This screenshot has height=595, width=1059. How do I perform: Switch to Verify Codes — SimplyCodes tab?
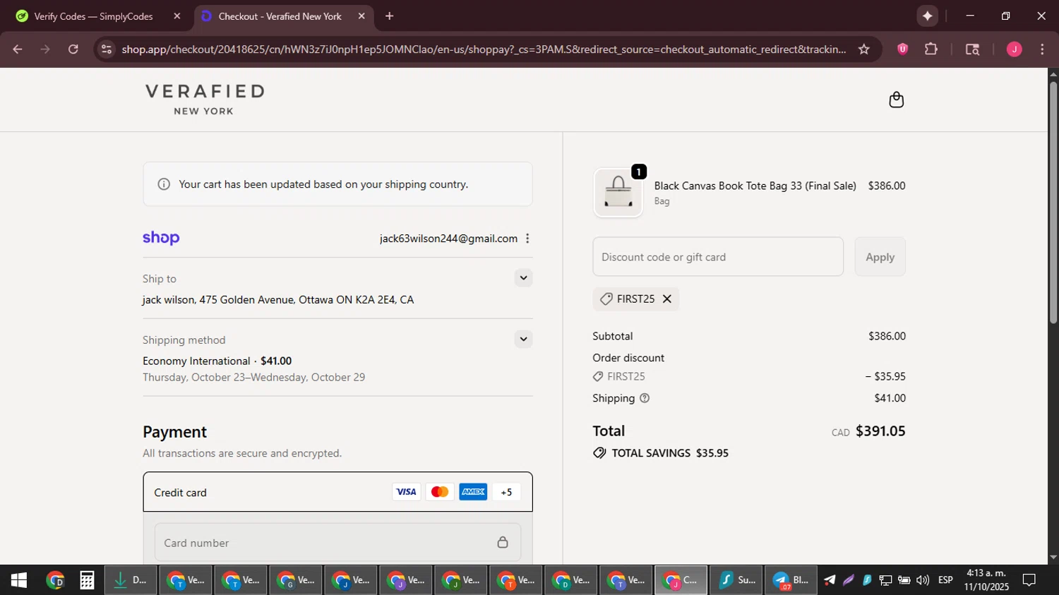coord(93,16)
